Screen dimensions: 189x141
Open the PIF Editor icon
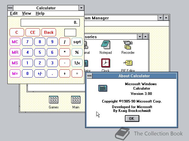click(128, 63)
